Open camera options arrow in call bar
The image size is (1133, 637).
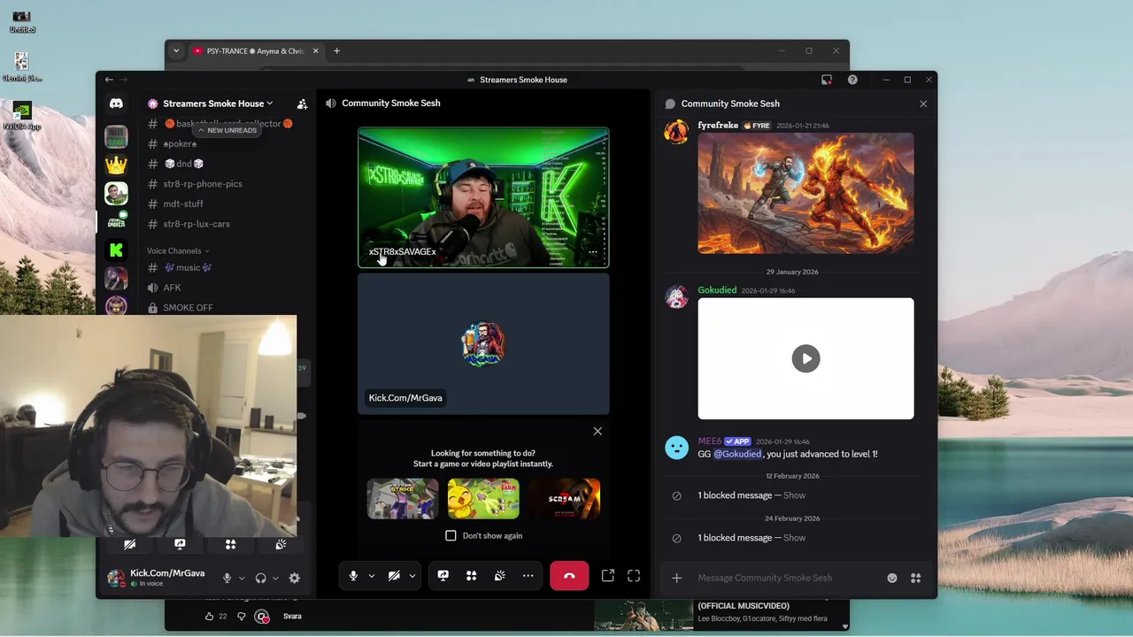(x=412, y=576)
